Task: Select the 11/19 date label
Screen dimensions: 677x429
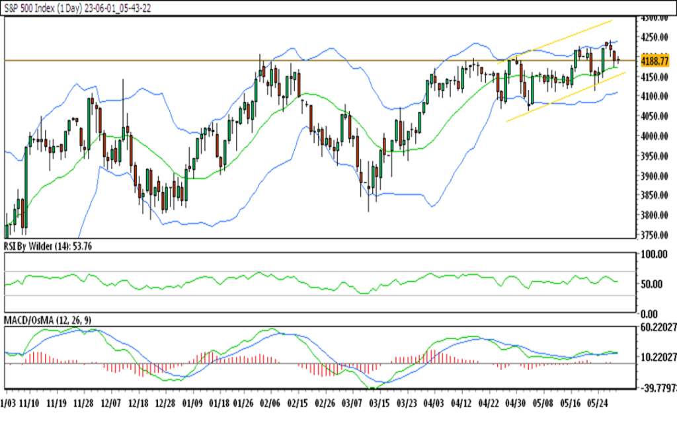Action: 57,403
